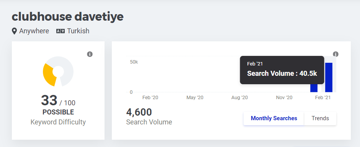Switch to the Trends tab
Image resolution: width=360 pixels, height=147 pixels.
(320, 118)
